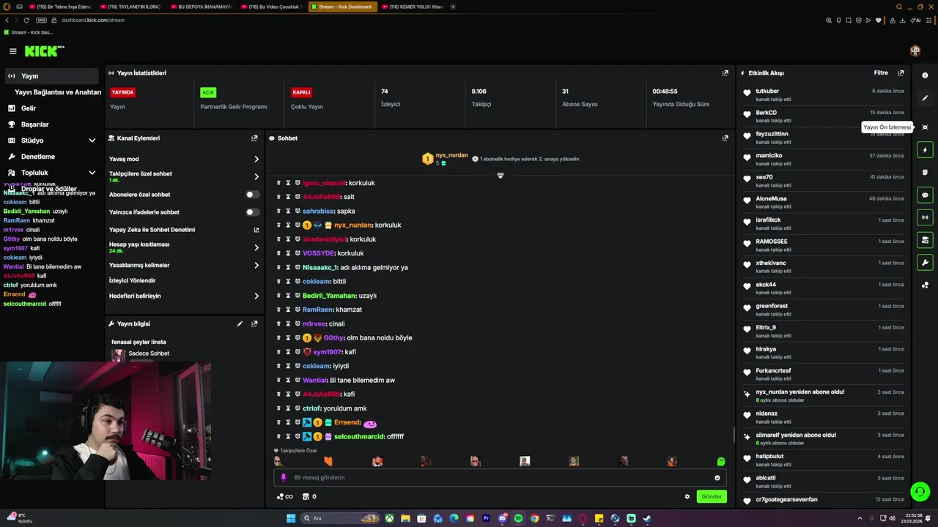Open nyx_nurdan's username in the chat leaderboard
This screenshot has height=527, width=938.
[x=451, y=155]
